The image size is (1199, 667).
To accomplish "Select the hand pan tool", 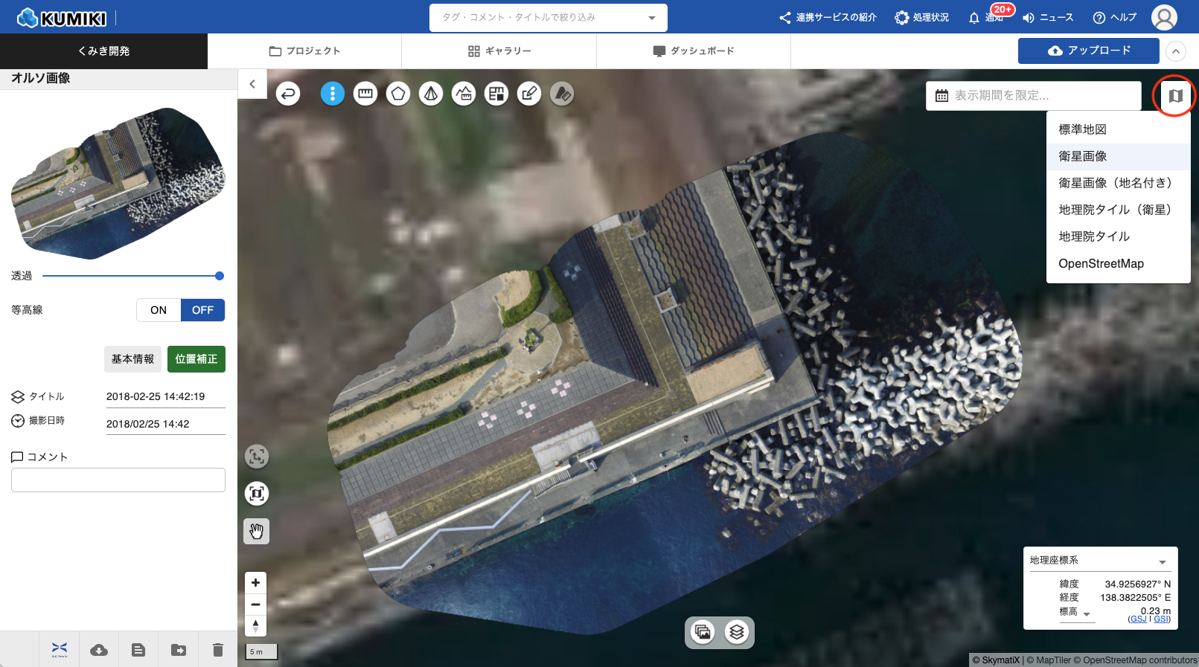I will coord(257,531).
